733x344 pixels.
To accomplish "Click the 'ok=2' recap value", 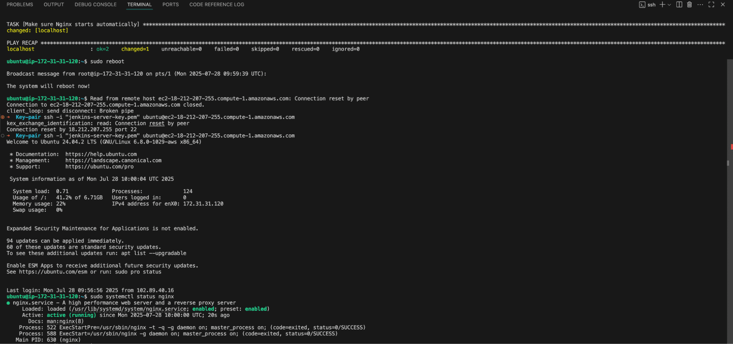I will pyautogui.click(x=103, y=49).
